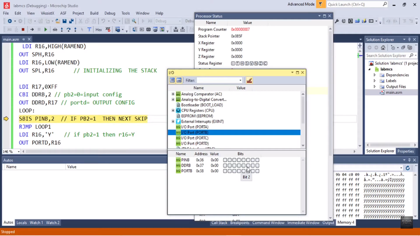Expand the Dependencies folder in Solution Explorer
The height and width of the screenshot is (236, 420).
(x=375, y=75)
